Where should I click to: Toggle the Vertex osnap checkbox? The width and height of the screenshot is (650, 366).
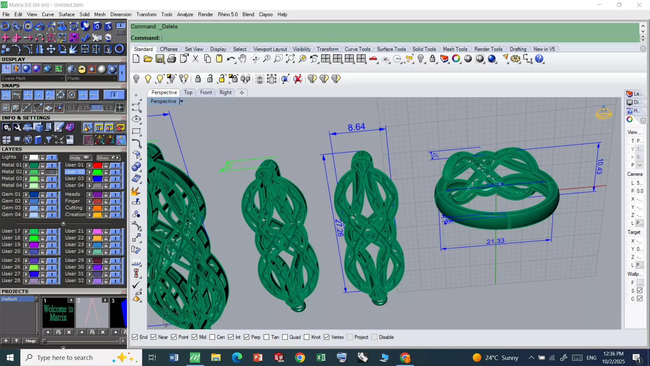[326, 337]
